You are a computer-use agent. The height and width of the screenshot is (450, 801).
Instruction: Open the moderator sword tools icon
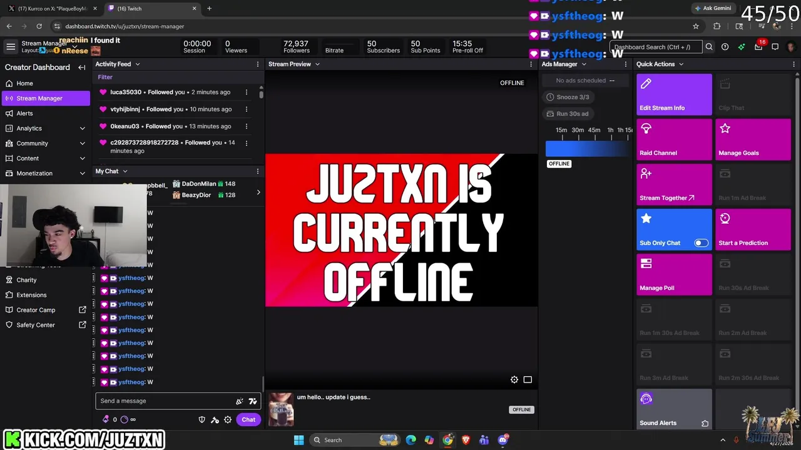(215, 420)
